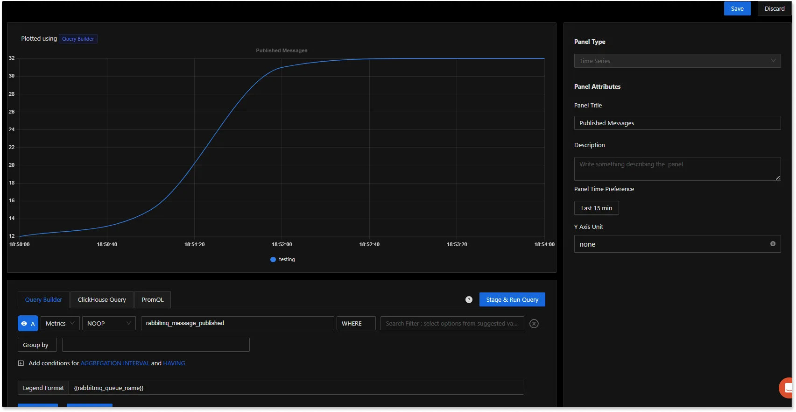Focus the rabbitmq_message_published metric field

click(x=237, y=323)
